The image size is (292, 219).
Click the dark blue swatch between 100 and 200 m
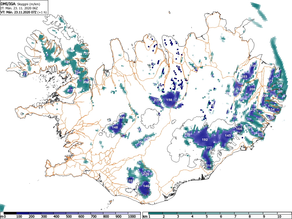[x=22, y=213]
